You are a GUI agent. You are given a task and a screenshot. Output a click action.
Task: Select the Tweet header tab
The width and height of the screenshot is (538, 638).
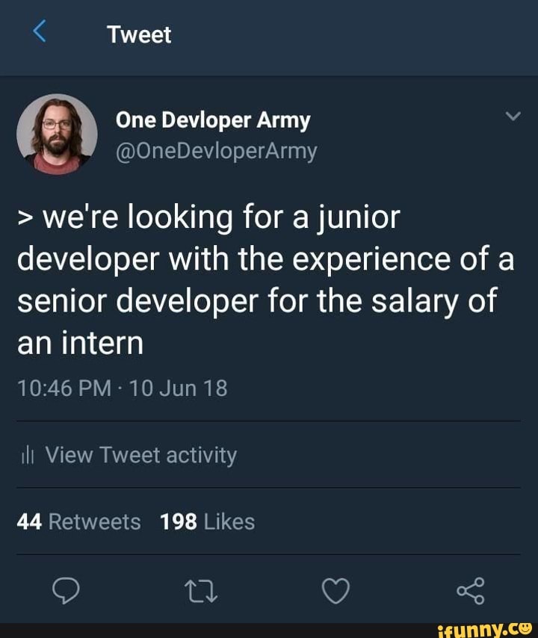pyautogui.click(x=138, y=33)
